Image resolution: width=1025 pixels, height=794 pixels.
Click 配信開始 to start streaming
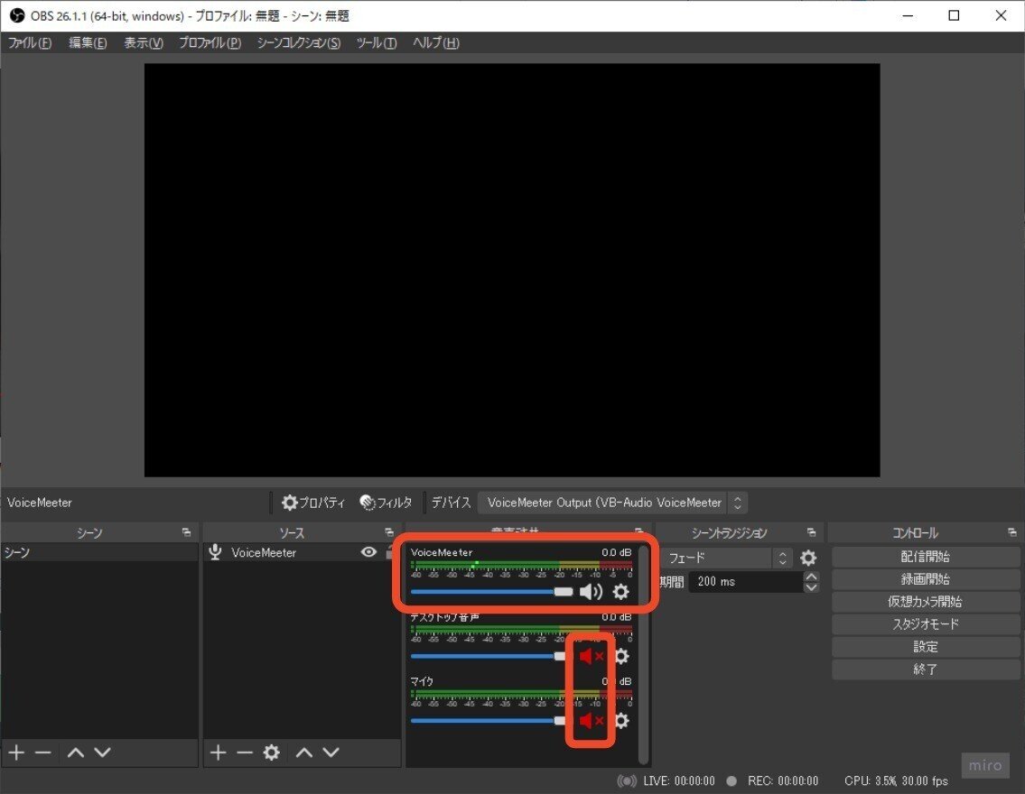tap(925, 557)
